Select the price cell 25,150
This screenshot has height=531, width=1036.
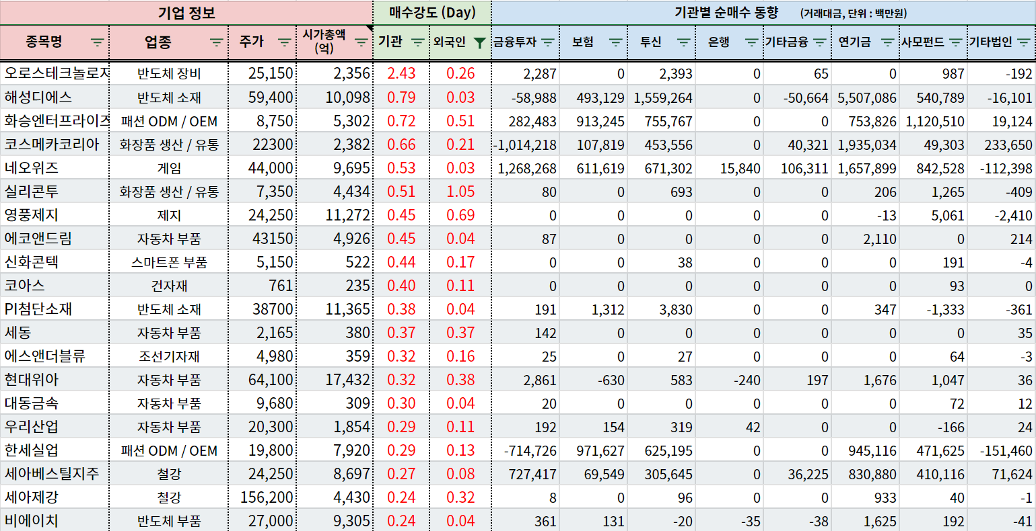coord(263,73)
